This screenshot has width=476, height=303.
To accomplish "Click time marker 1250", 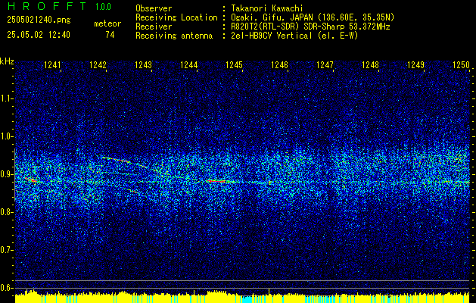I will click(x=461, y=65).
